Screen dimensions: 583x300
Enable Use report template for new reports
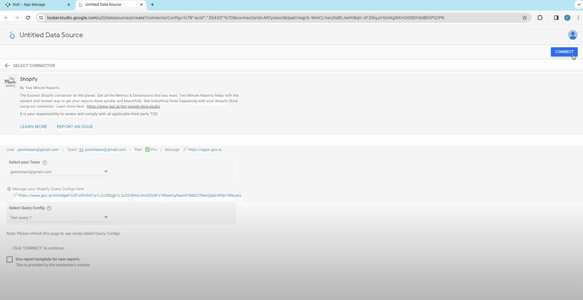coord(10,260)
